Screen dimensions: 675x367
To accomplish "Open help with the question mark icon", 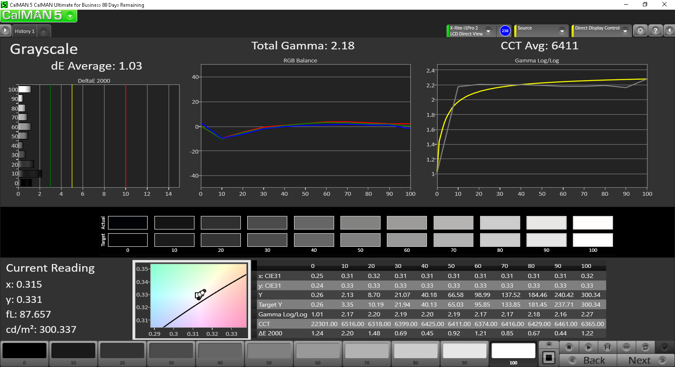I will click(655, 30).
